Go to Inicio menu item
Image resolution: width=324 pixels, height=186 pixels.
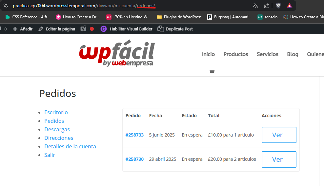(208, 54)
